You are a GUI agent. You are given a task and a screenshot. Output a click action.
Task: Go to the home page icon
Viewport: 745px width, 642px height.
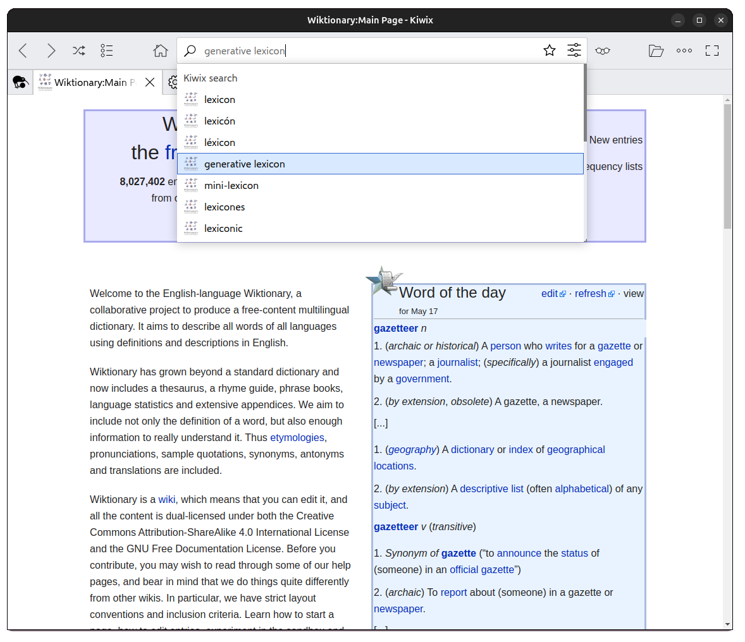tap(161, 51)
